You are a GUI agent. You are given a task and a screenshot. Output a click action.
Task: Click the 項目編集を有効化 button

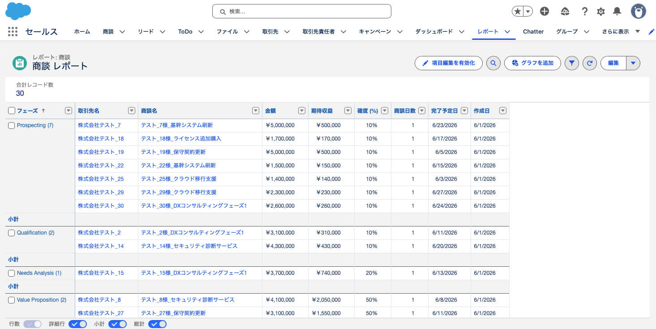[x=449, y=63]
